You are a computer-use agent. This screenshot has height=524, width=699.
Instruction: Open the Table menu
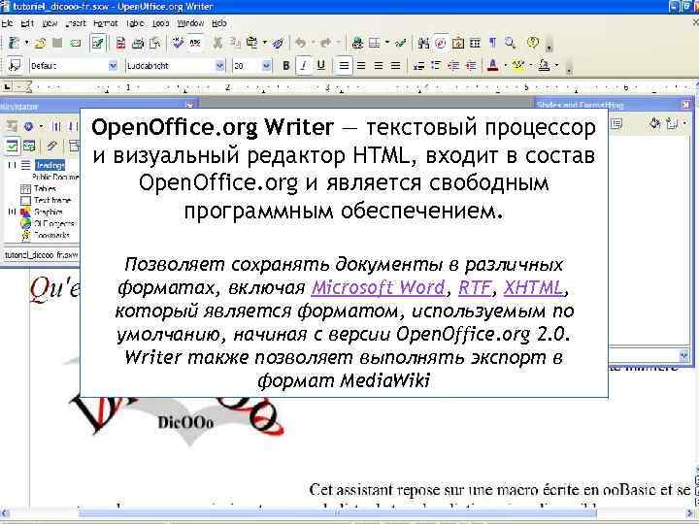click(x=135, y=23)
